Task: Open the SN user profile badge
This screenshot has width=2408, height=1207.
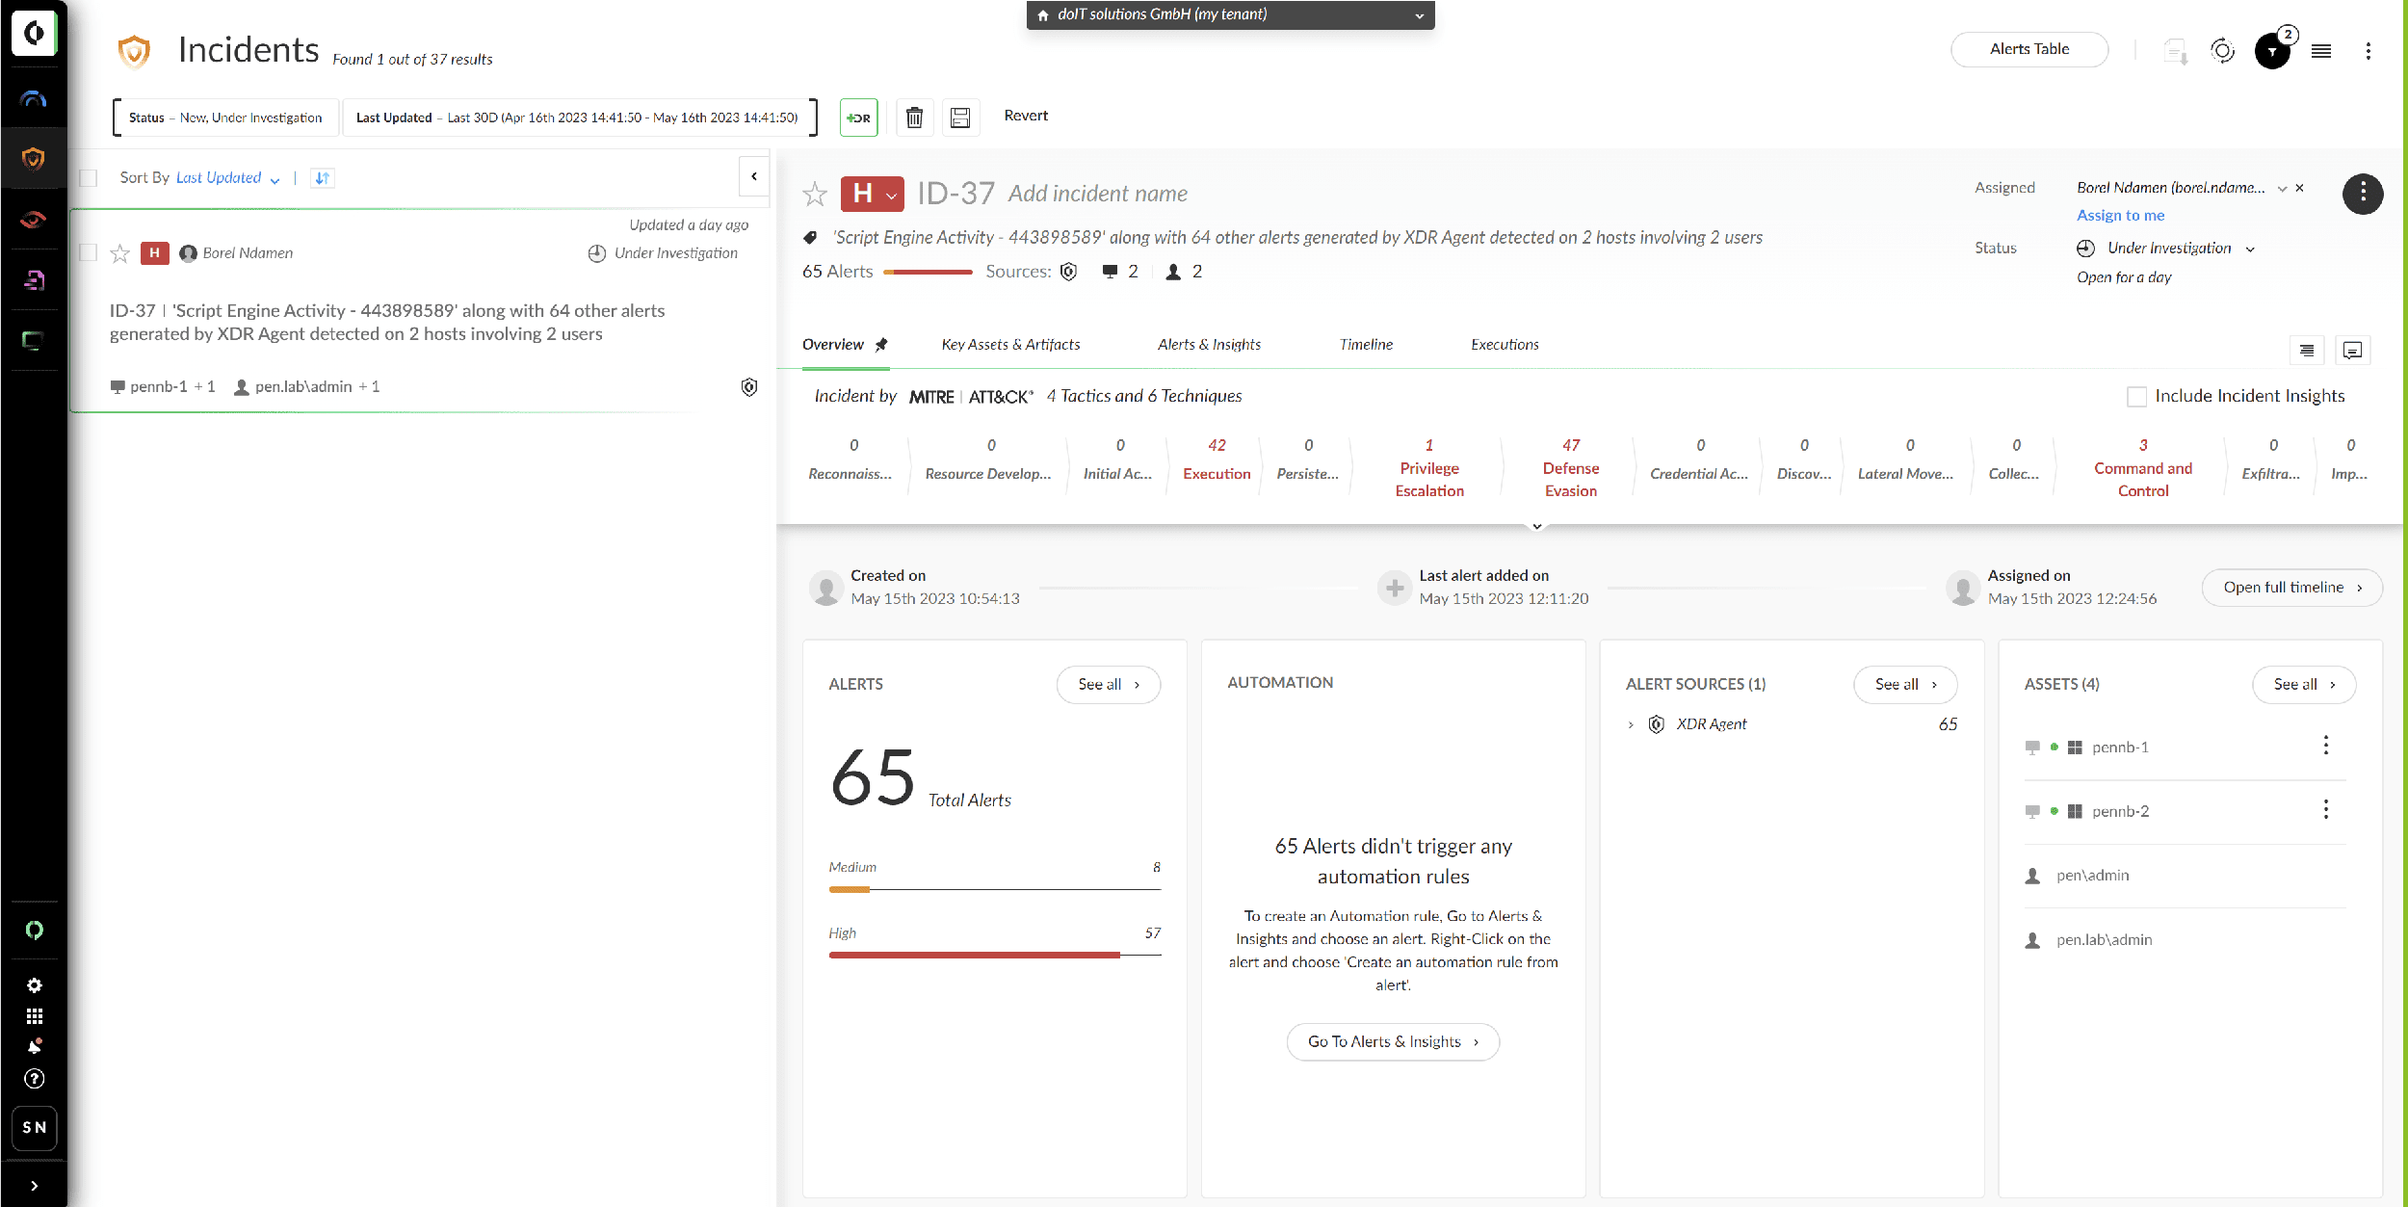Action: [34, 1128]
